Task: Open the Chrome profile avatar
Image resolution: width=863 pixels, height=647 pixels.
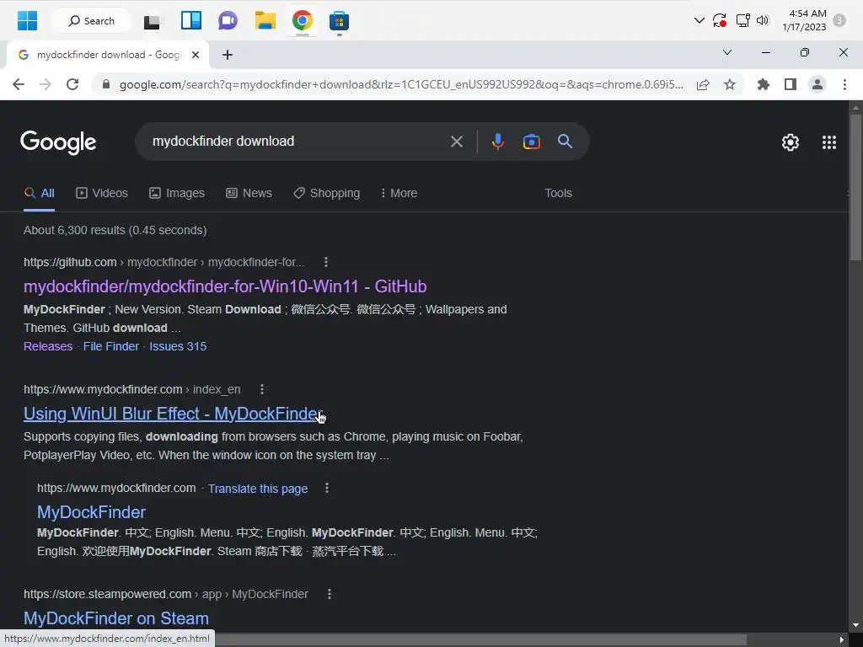Action: [817, 85]
